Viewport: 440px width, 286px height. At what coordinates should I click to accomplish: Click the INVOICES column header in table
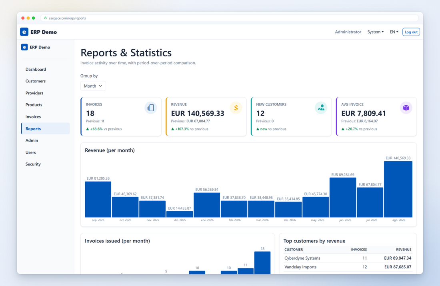tap(359, 250)
